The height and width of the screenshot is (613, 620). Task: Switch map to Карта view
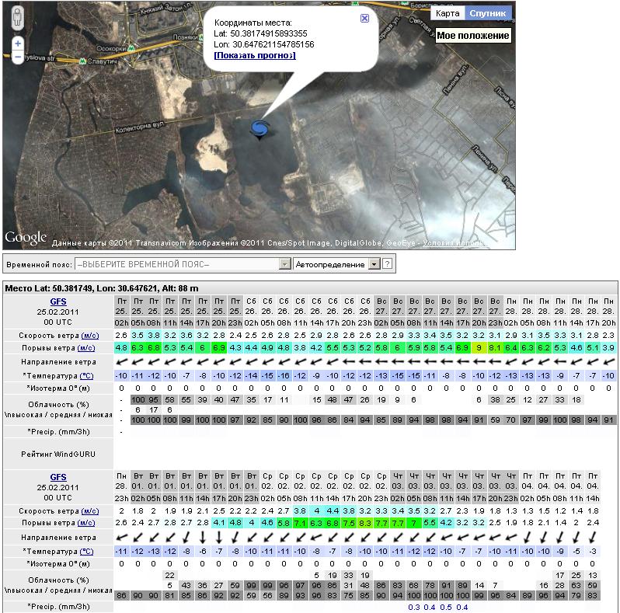pyautogui.click(x=447, y=13)
